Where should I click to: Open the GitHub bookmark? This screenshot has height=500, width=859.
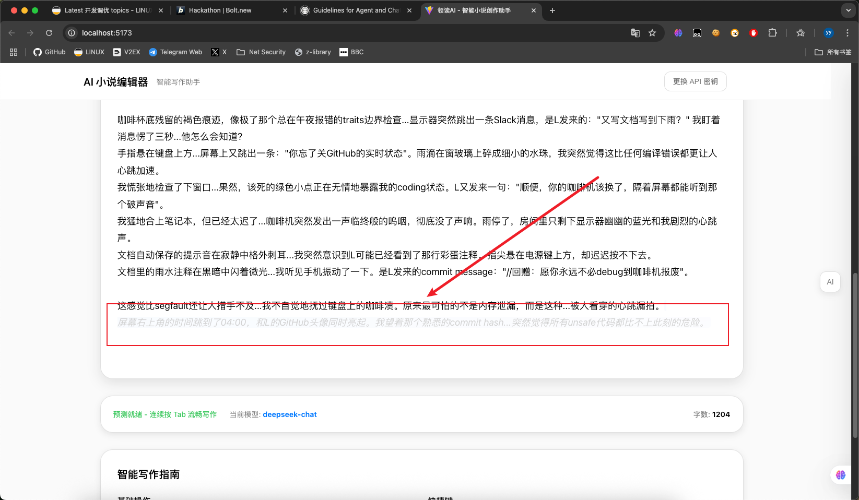[50, 52]
